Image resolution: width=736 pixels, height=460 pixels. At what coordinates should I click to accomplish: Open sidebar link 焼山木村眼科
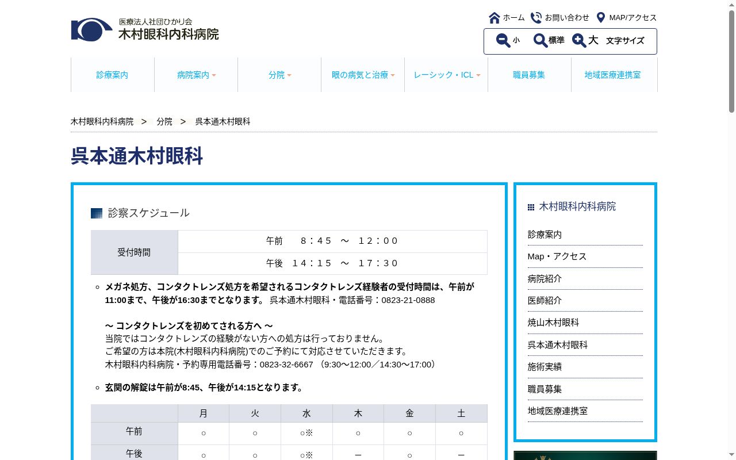click(x=553, y=323)
